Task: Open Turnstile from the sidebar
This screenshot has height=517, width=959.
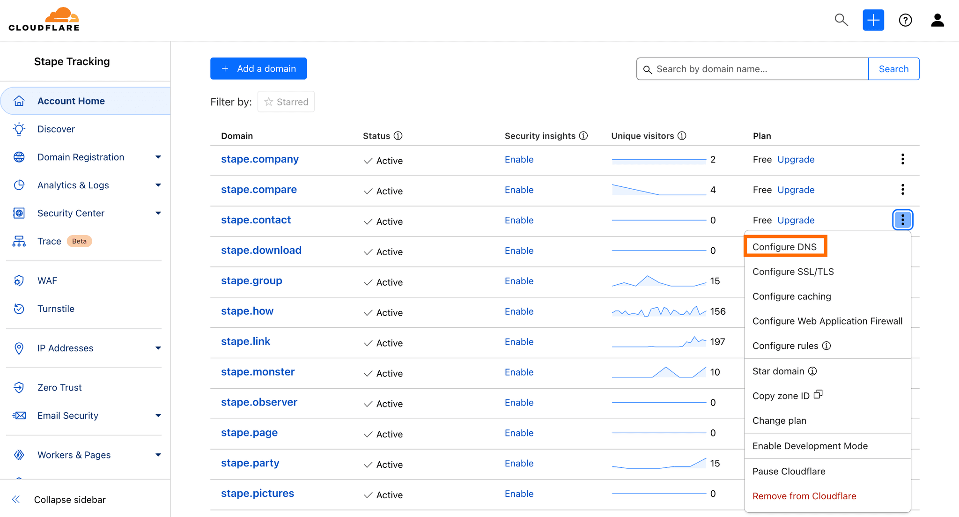Action: [56, 309]
